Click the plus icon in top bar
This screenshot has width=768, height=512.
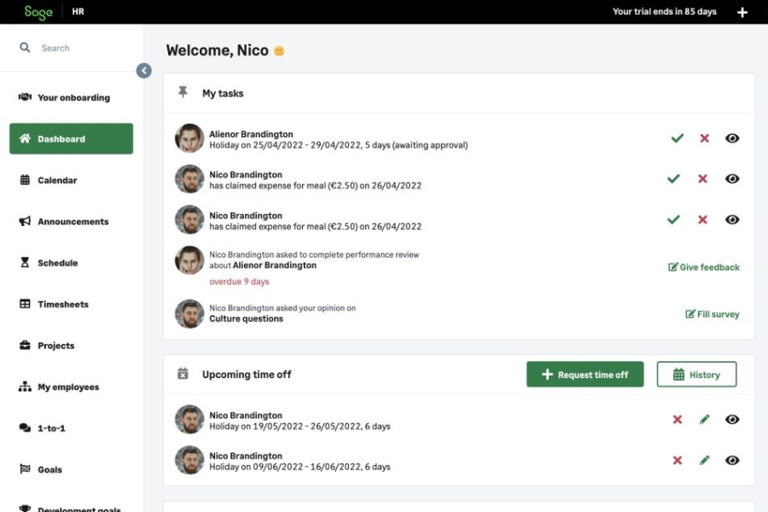click(742, 12)
